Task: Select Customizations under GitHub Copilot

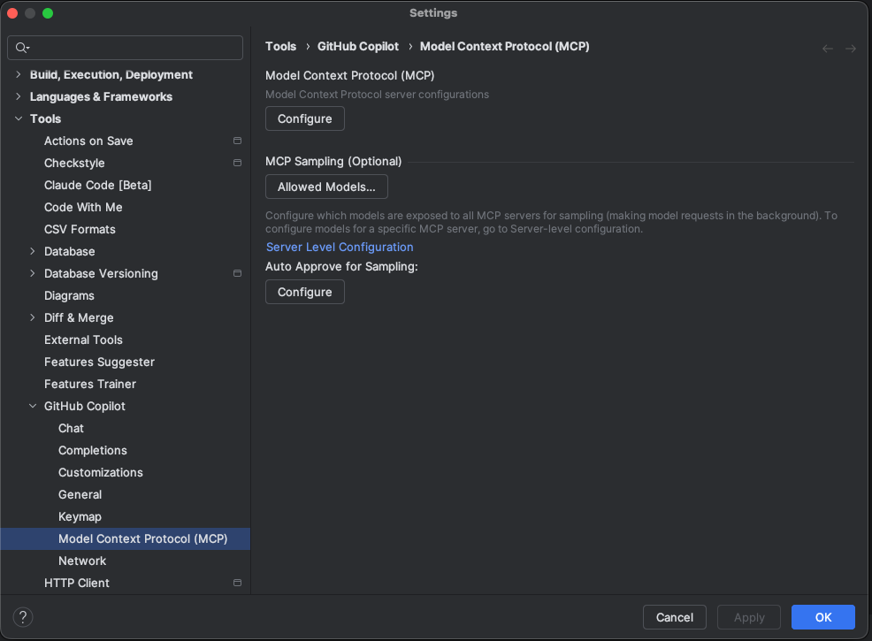Action: tap(101, 472)
